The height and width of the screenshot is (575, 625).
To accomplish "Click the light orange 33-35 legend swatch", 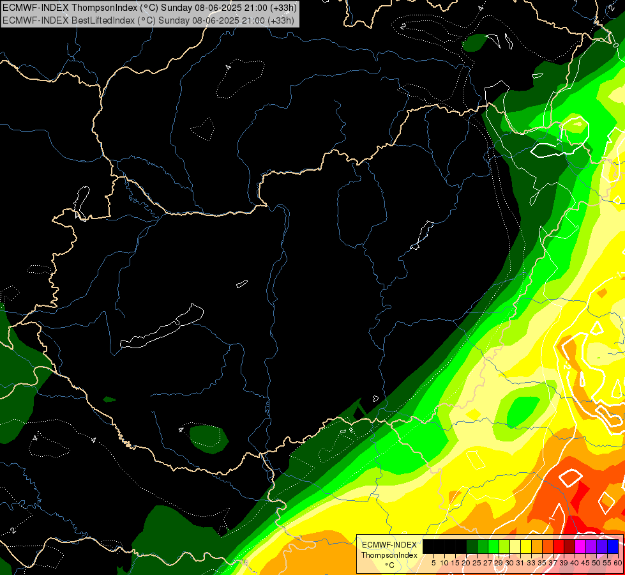I will tap(537, 547).
